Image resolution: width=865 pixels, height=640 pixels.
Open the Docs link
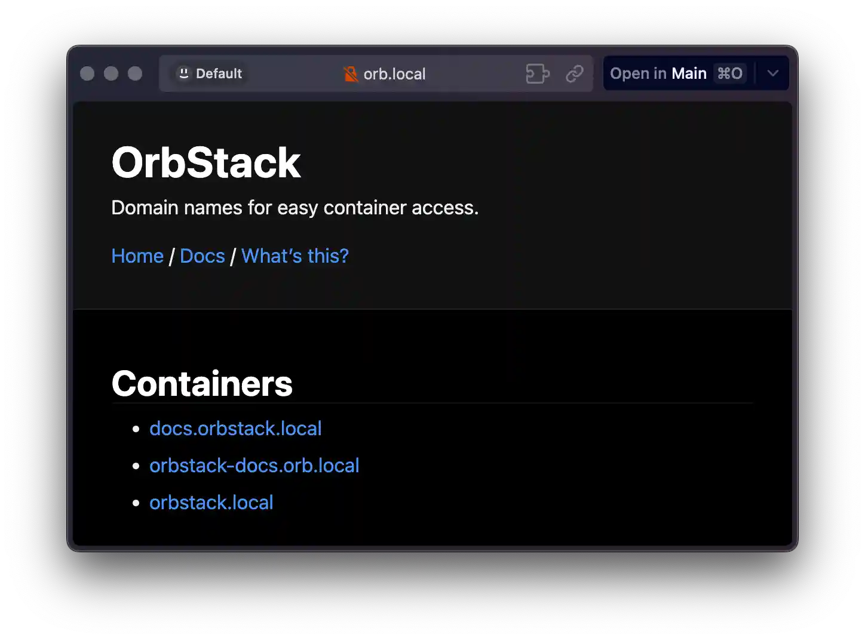pyautogui.click(x=202, y=256)
